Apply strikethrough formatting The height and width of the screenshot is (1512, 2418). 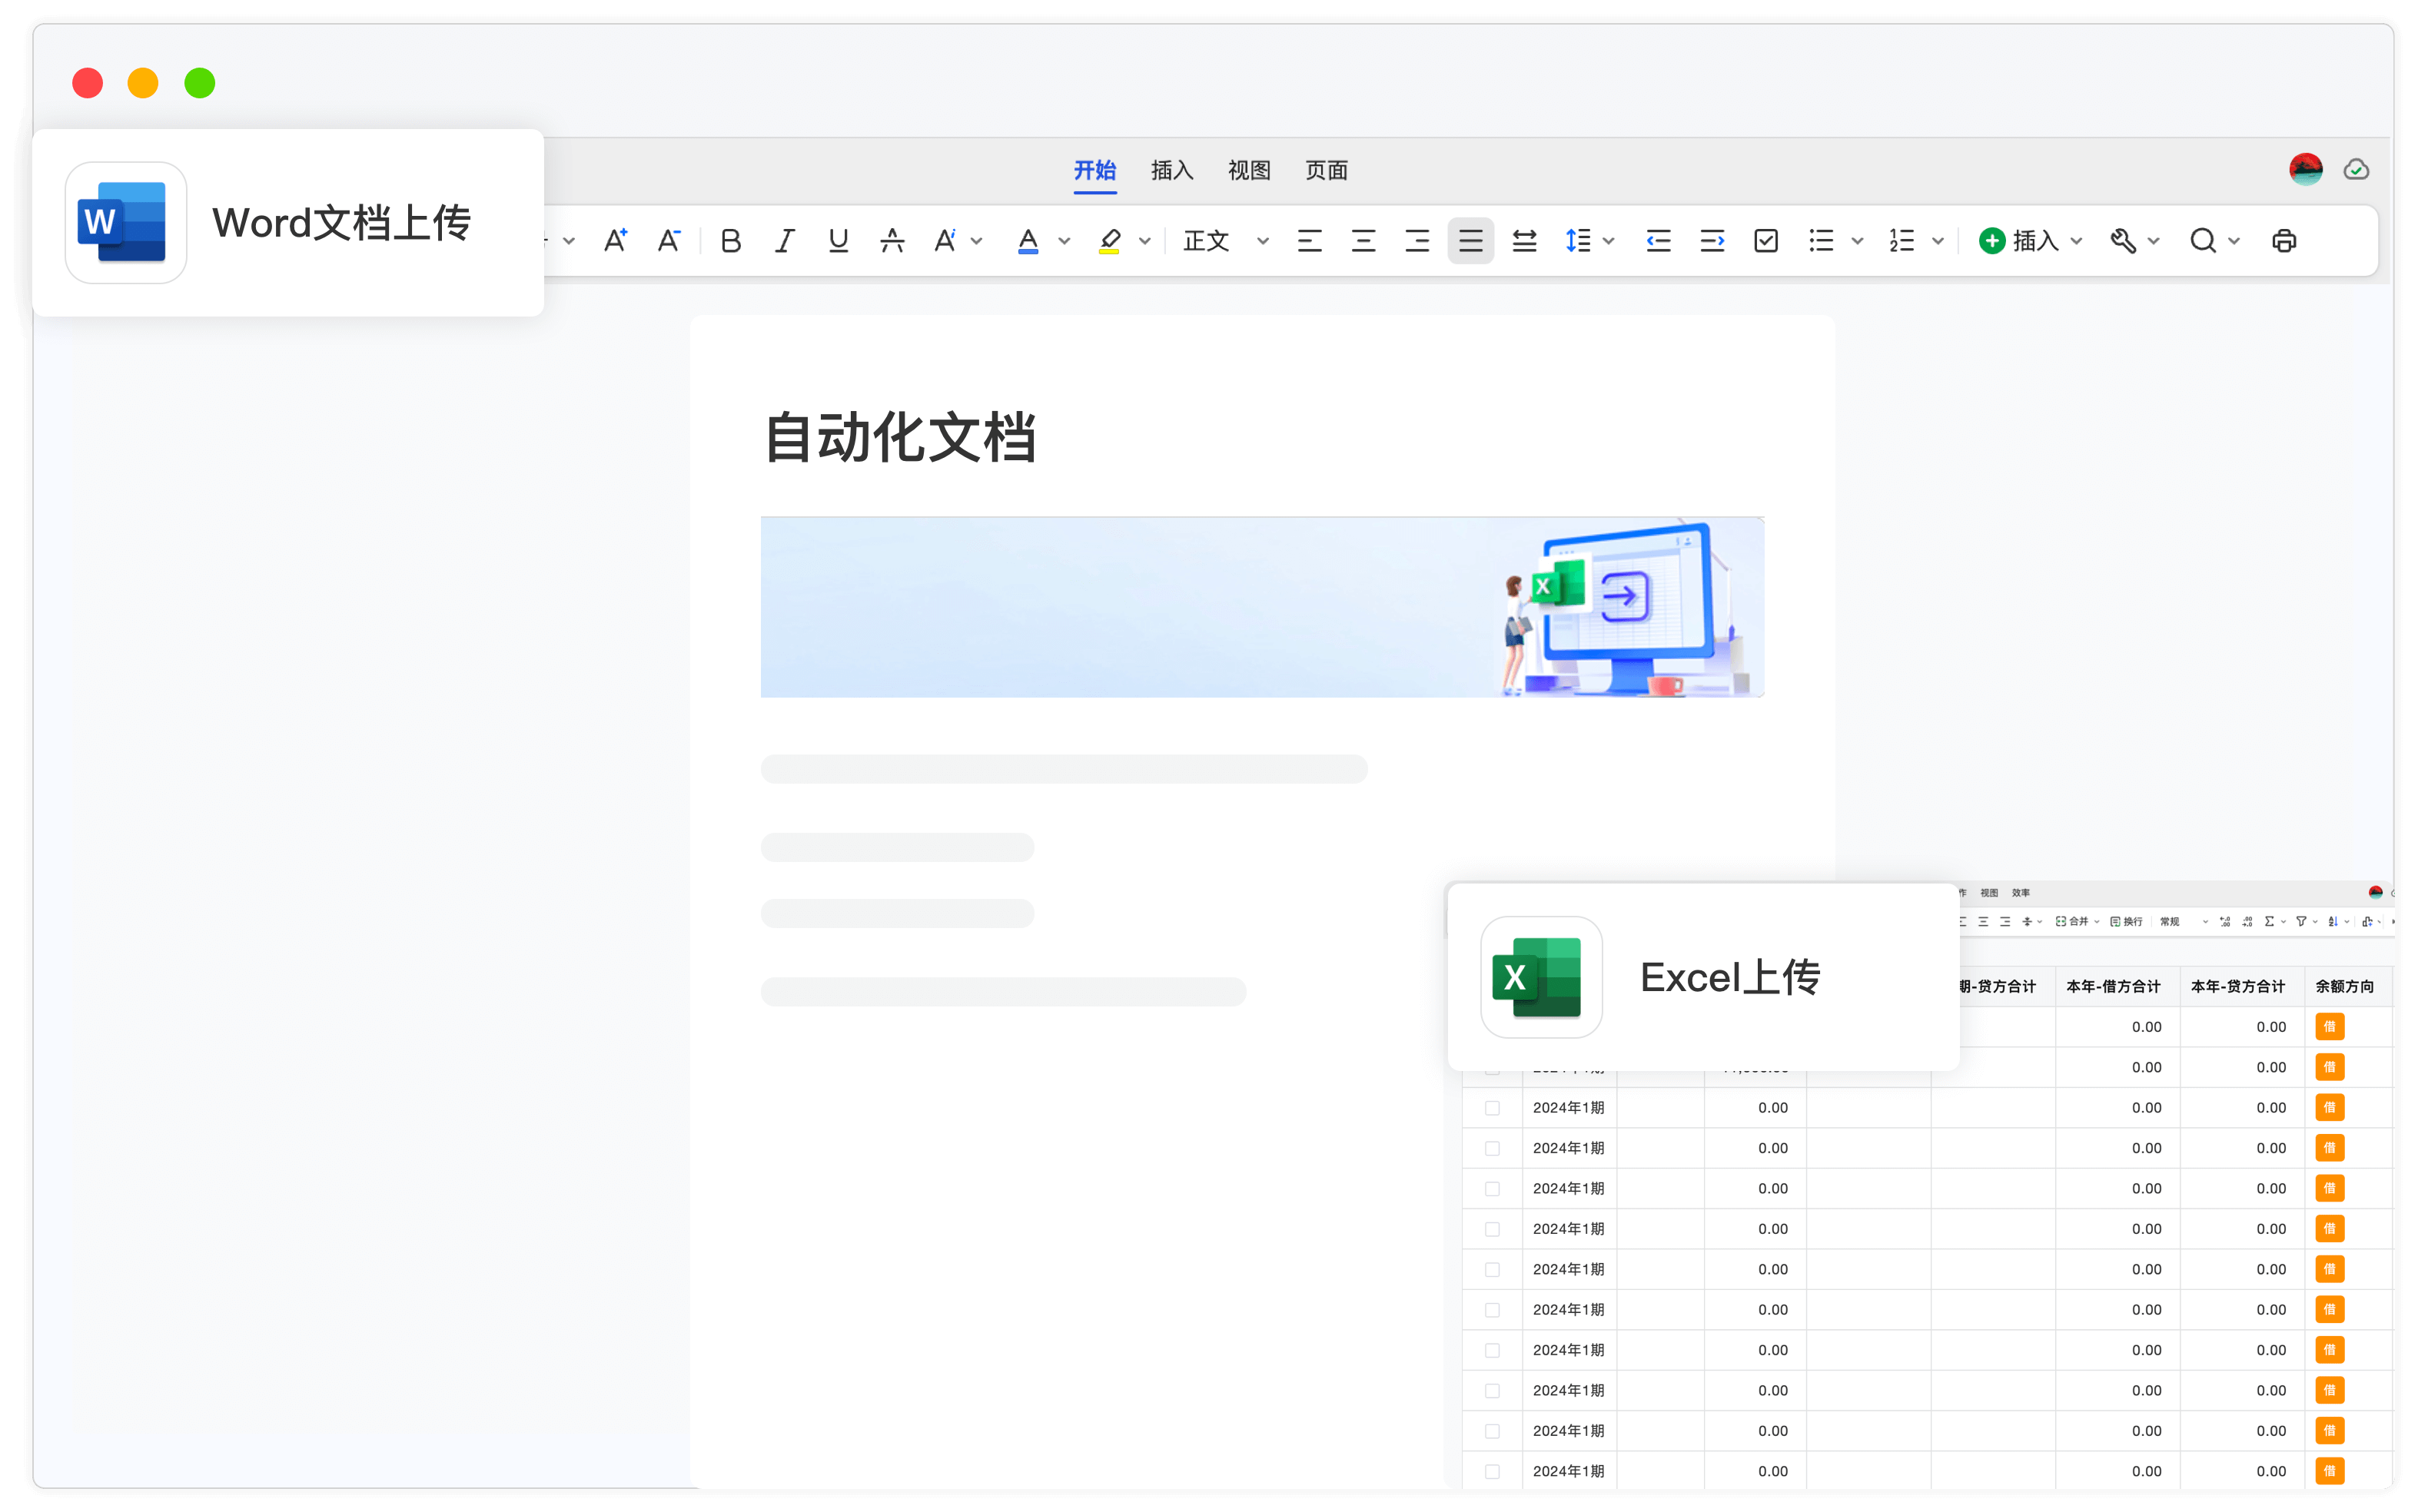tap(892, 240)
